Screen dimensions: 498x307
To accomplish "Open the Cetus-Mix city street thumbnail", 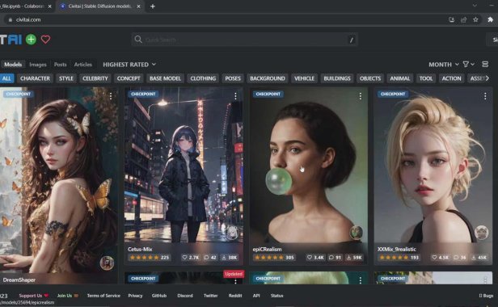I will 184,165.
